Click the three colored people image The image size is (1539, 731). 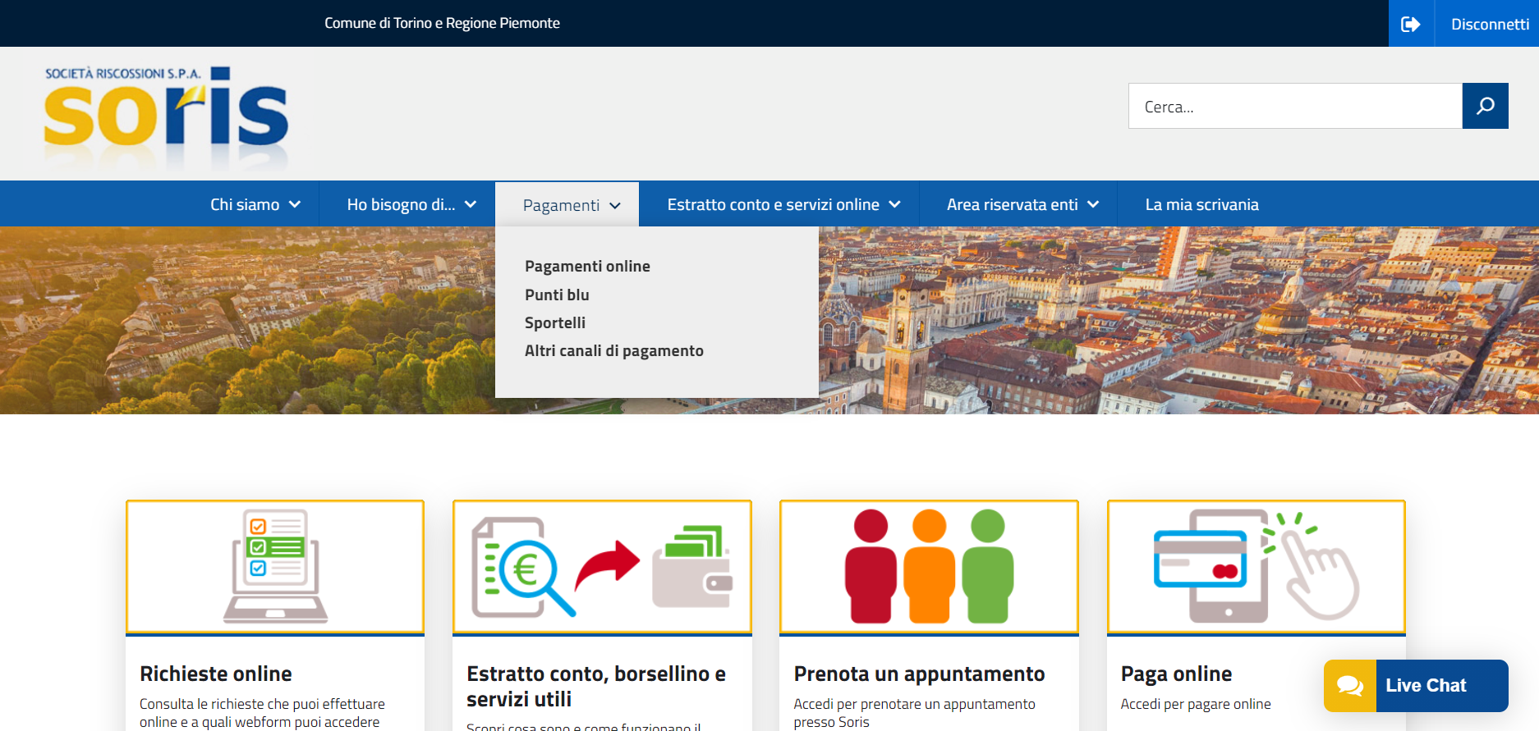pyautogui.click(x=929, y=567)
